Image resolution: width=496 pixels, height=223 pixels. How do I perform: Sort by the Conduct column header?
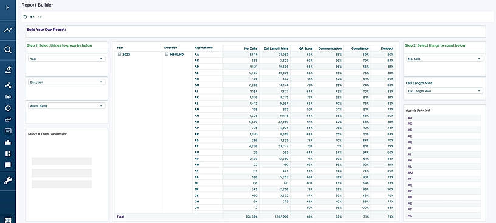pyautogui.click(x=388, y=48)
